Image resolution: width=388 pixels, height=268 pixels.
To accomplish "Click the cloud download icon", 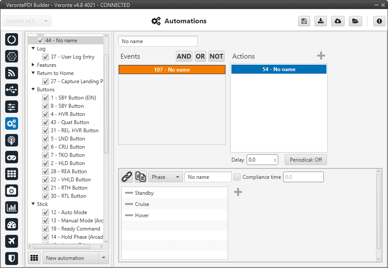I will coord(338,21).
